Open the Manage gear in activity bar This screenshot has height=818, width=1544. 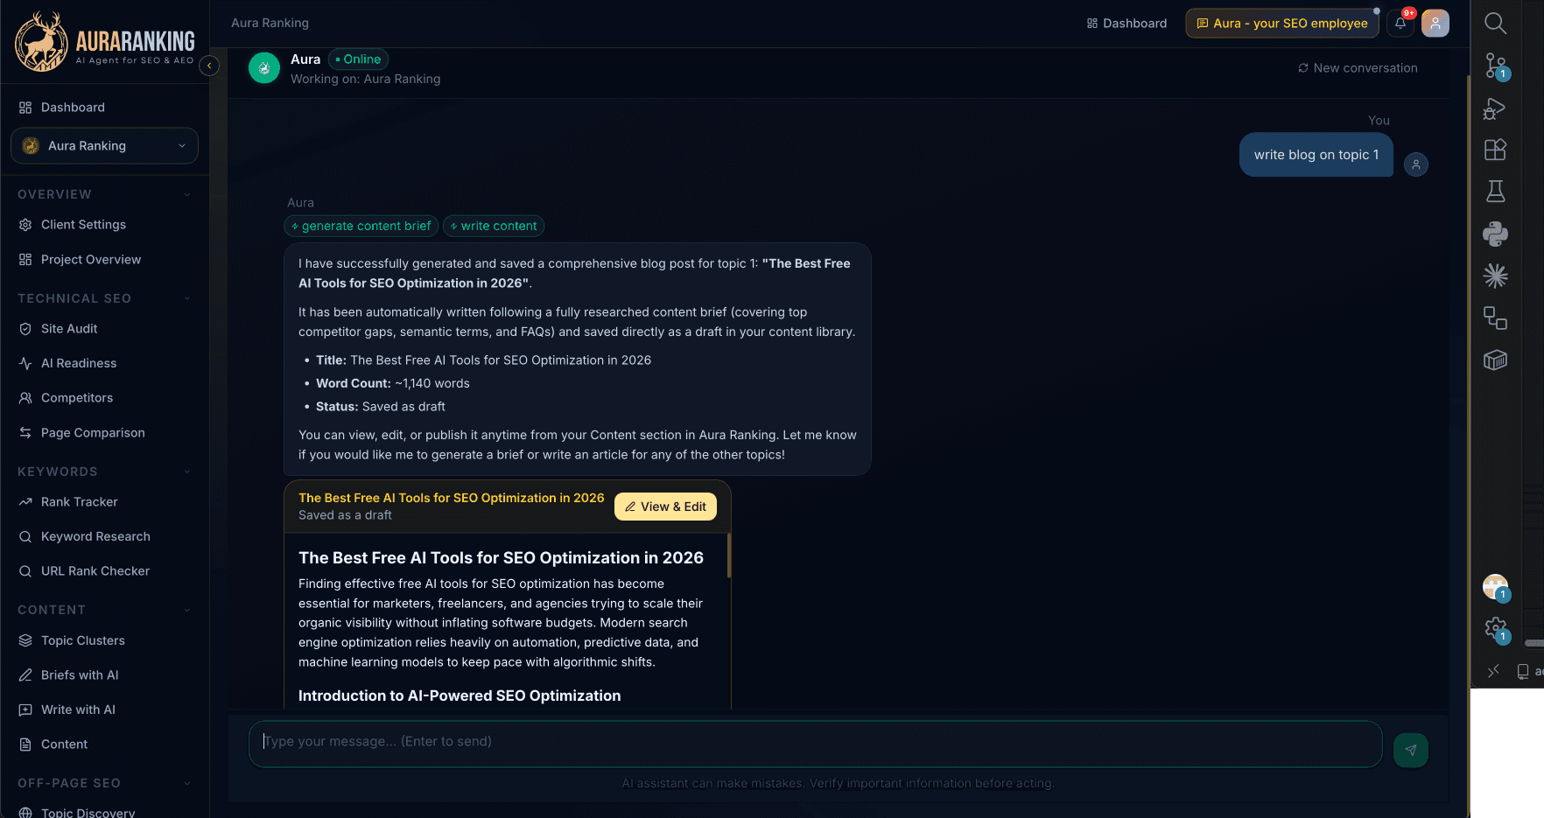coord(1495,629)
